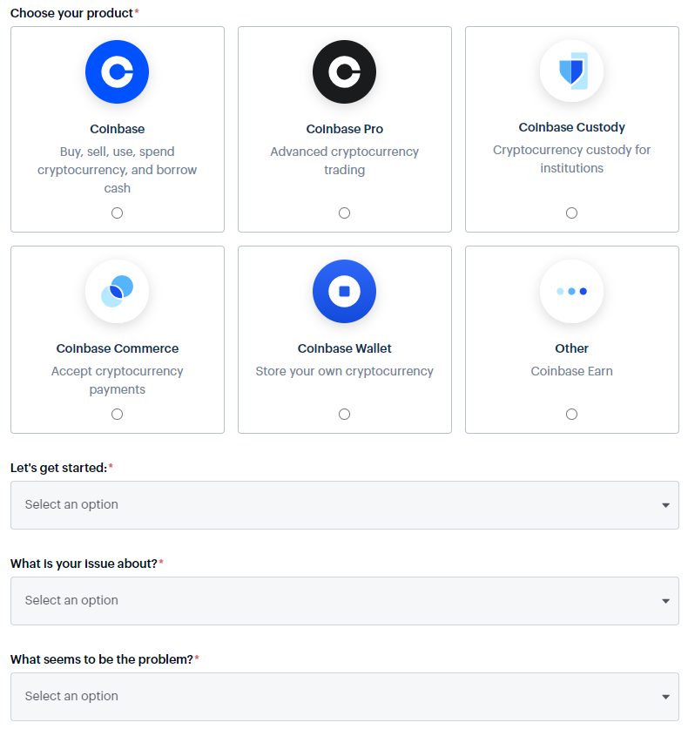The width and height of the screenshot is (688, 736).
Task: Click the Coinbase Wallet square icon
Action: (345, 292)
